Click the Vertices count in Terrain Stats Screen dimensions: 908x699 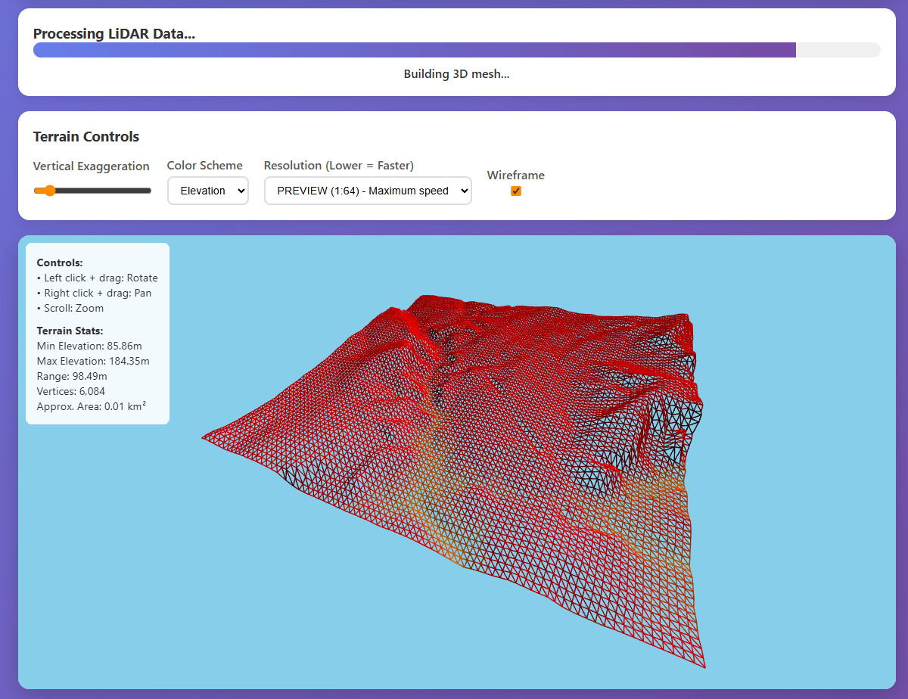[x=71, y=391]
